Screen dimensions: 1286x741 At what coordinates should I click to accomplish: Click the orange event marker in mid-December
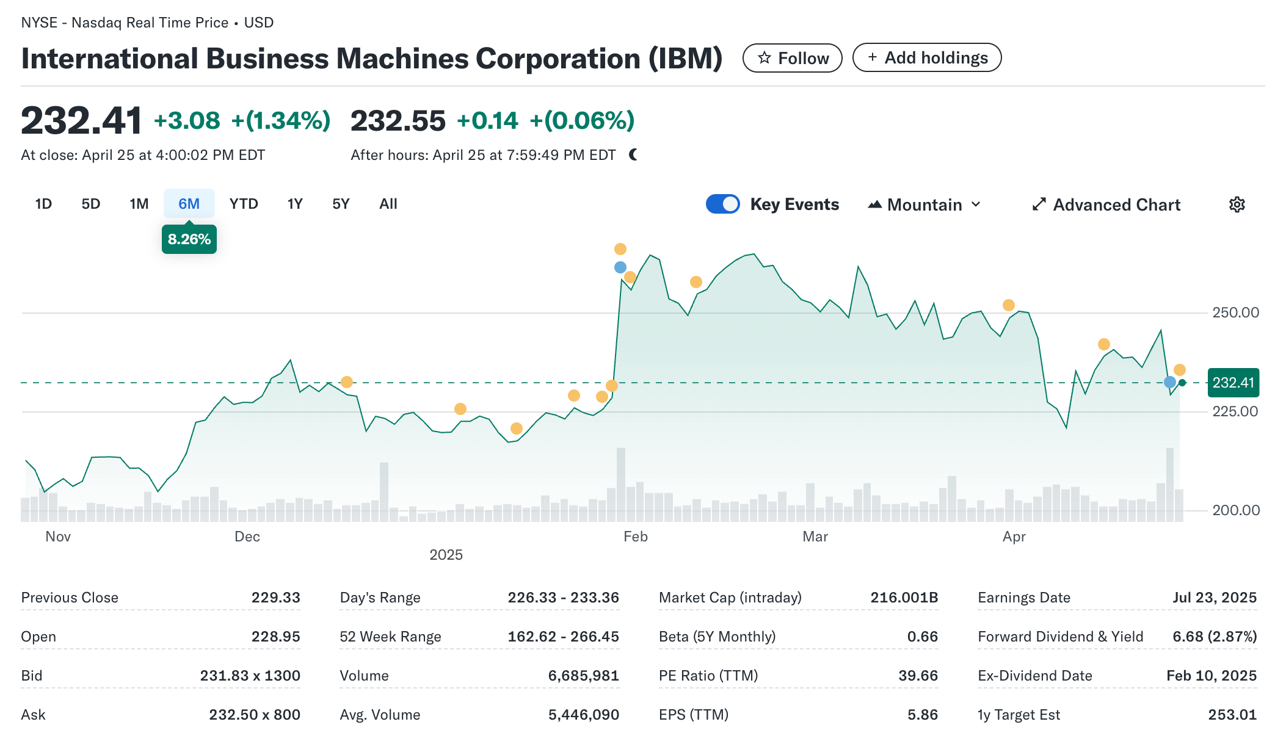[347, 382]
